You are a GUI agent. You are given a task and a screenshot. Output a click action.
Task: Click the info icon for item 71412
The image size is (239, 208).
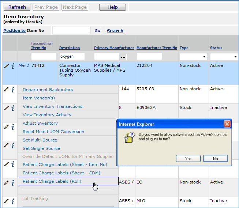click(x=13, y=66)
